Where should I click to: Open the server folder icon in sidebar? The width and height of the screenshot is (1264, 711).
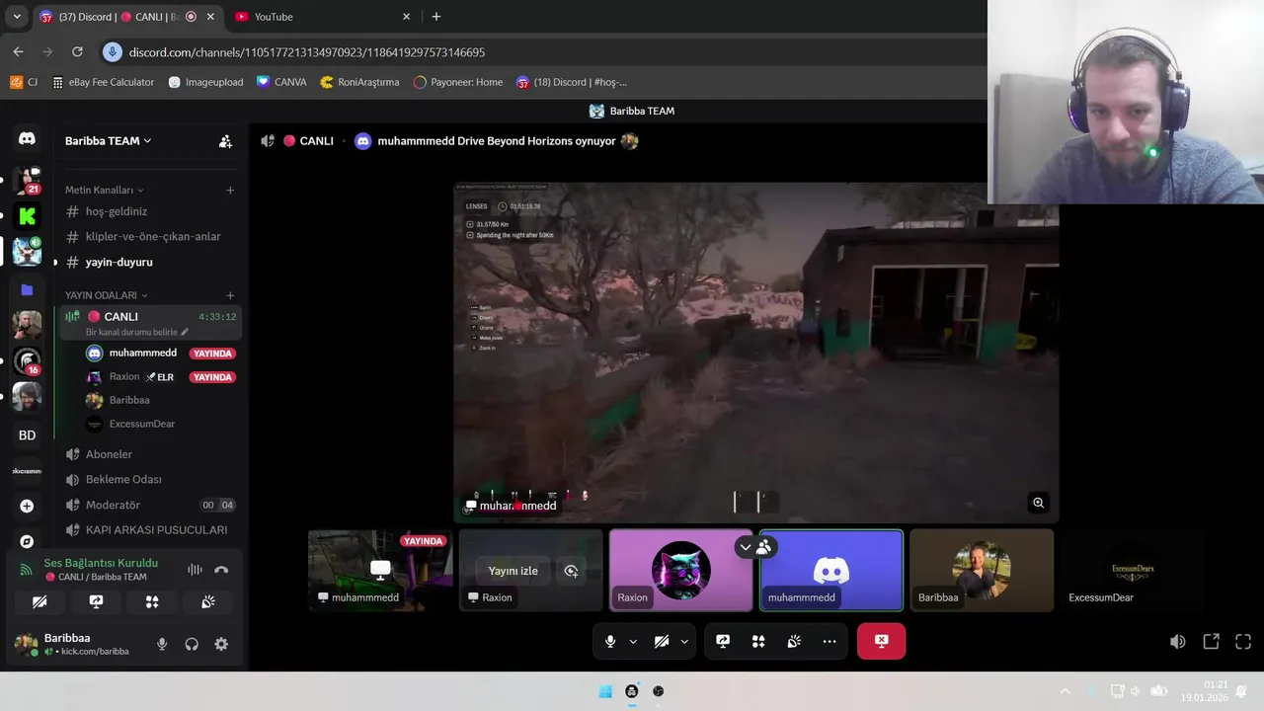(x=27, y=290)
